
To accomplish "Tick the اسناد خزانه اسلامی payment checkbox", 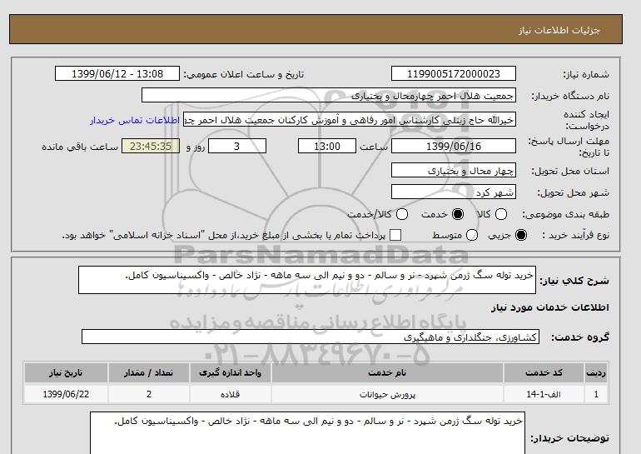I will tap(395, 235).
